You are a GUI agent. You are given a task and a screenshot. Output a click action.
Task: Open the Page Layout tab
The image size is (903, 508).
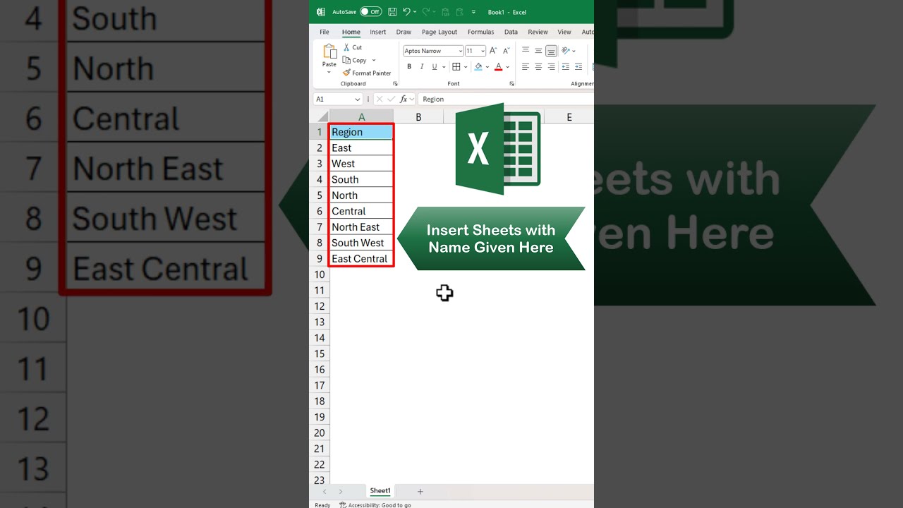tap(440, 32)
